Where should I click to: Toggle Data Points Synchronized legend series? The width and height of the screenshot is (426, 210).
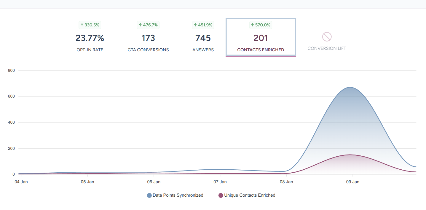(x=178, y=195)
